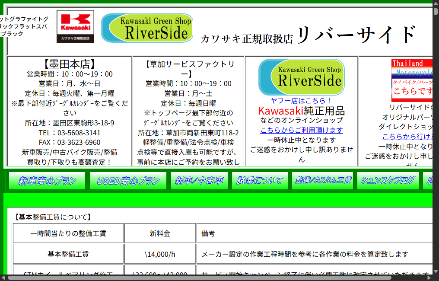This screenshot has height=281, width=439.
Task: Click the red Kawasaki logo image
Action: click(x=75, y=26)
